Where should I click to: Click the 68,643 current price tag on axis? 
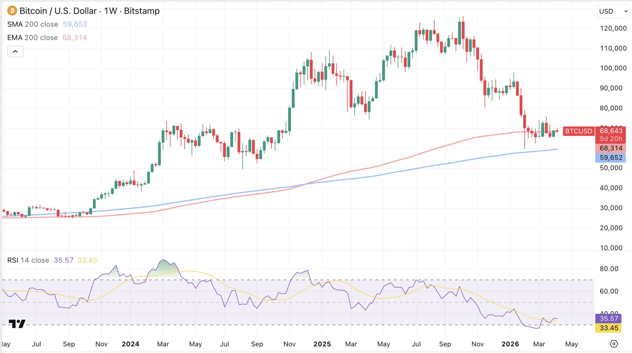pos(611,131)
